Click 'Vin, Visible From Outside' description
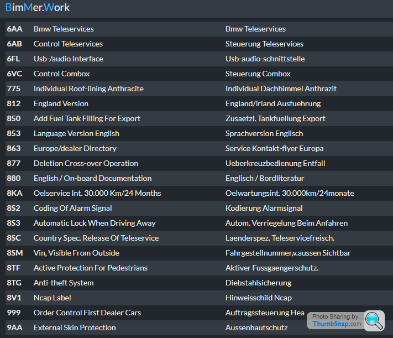Image resolution: width=393 pixels, height=338 pixels. tap(76, 253)
